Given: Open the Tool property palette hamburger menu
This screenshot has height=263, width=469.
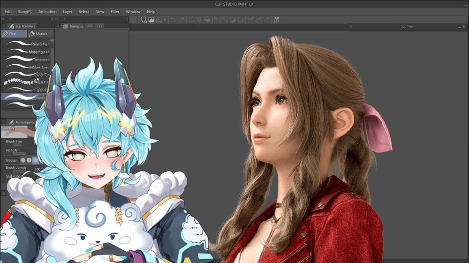Looking at the screenshot, I should click(x=4, y=122).
